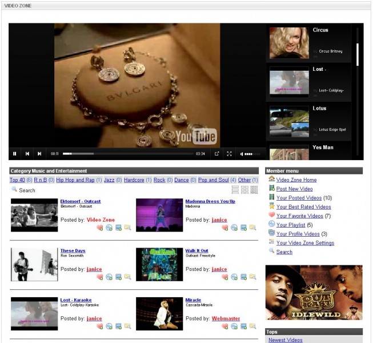This screenshot has width=373, height=343.
Task: Open Newest Videos under Tops
Action: pos(286,340)
